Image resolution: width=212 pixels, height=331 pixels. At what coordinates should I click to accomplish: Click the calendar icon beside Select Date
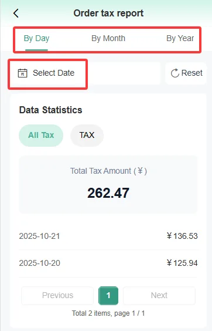[23, 73]
